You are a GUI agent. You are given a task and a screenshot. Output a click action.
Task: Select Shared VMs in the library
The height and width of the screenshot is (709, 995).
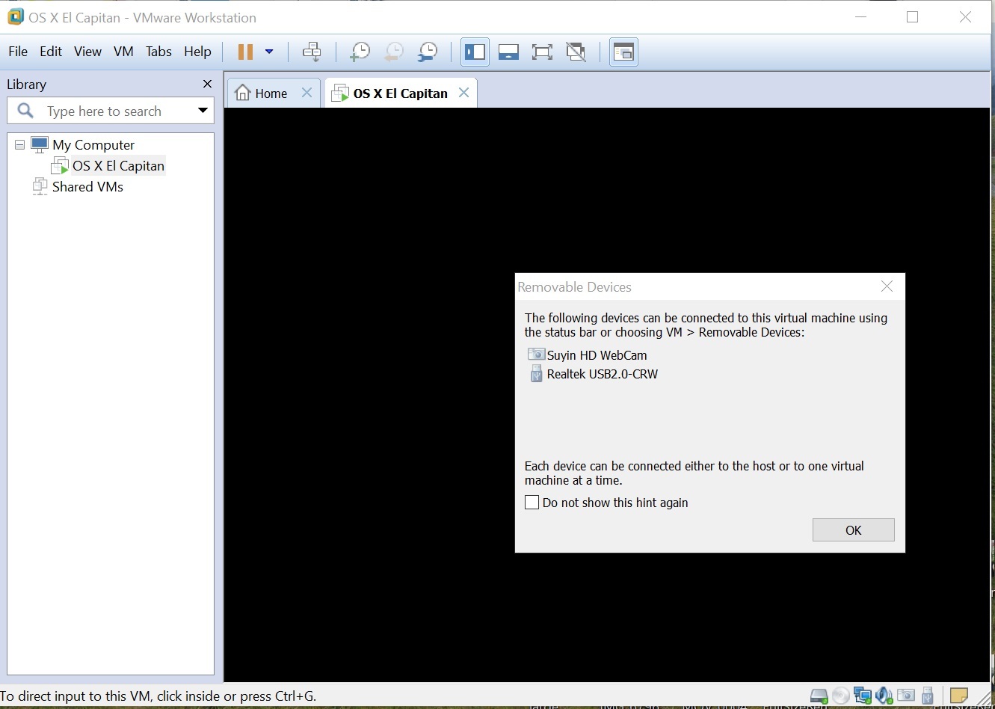(x=87, y=187)
